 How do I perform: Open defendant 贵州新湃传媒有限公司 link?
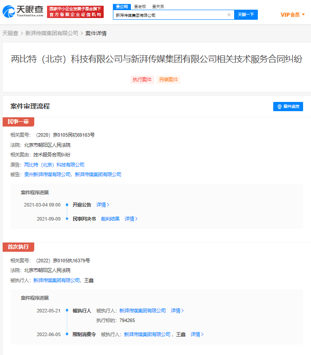pyautogui.click(x=47, y=174)
